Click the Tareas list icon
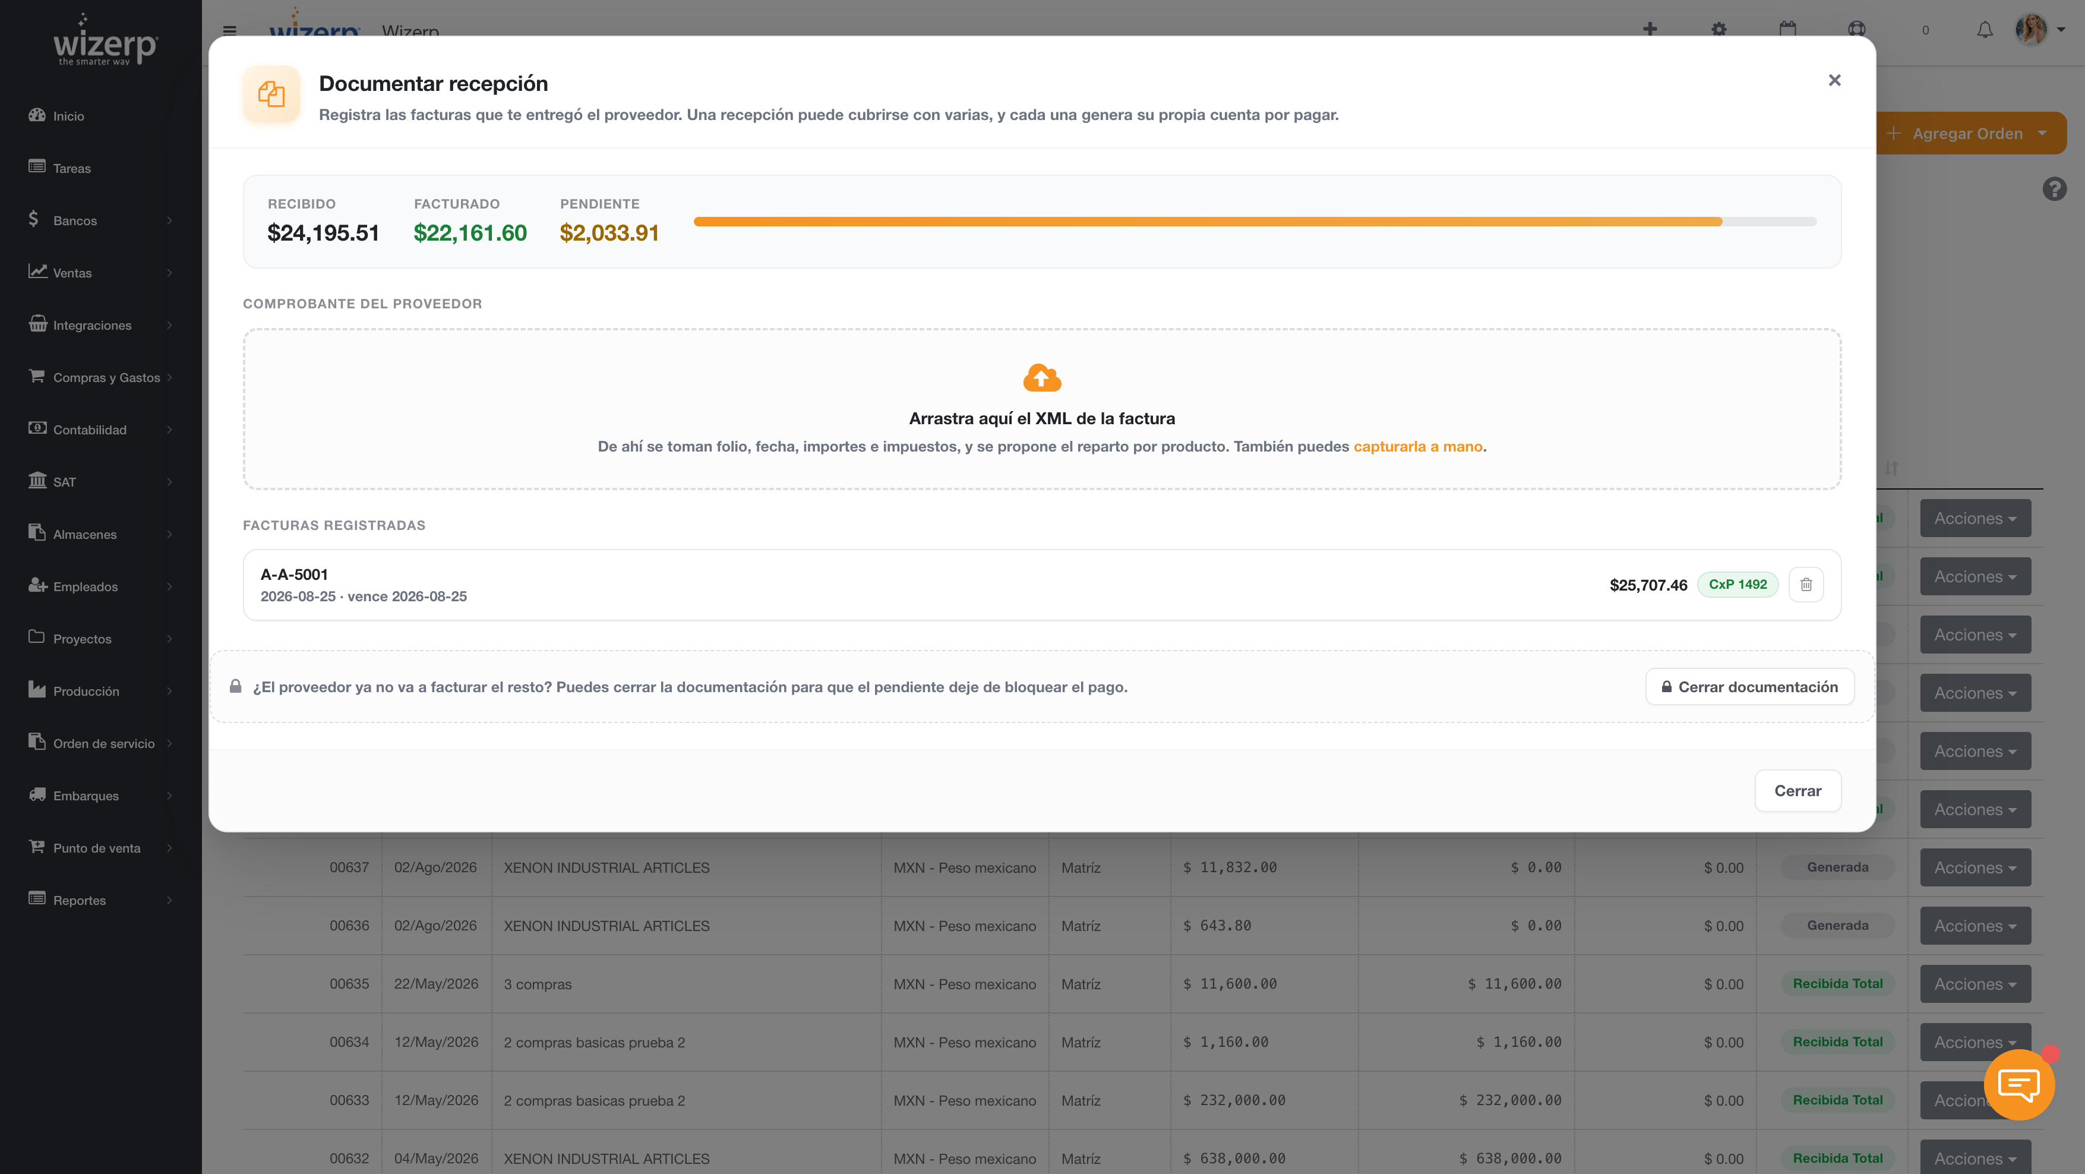This screenshot has height=1174, width=2085. (x=37, y=166)
